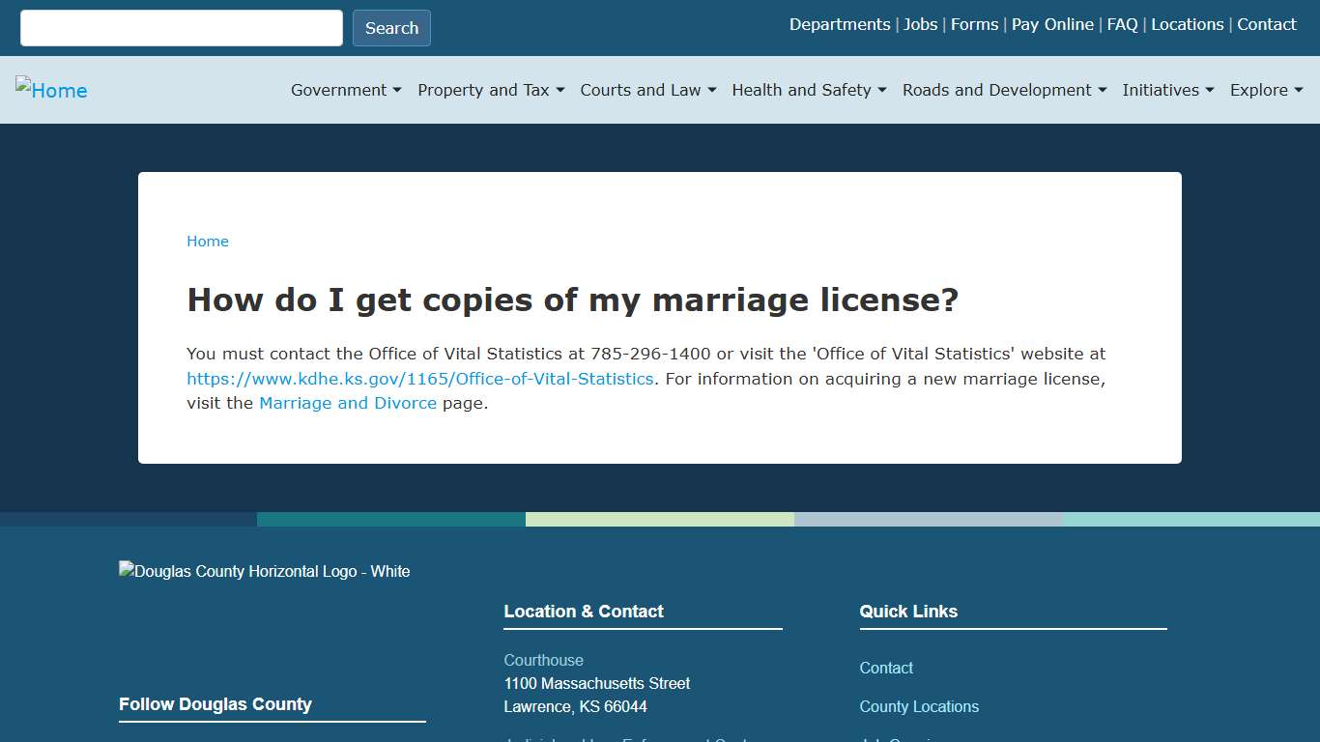Open the Property and Tax dropdown
This screenshot has height=742, width=1320.
pyautogui.click(x=490, y=90)
